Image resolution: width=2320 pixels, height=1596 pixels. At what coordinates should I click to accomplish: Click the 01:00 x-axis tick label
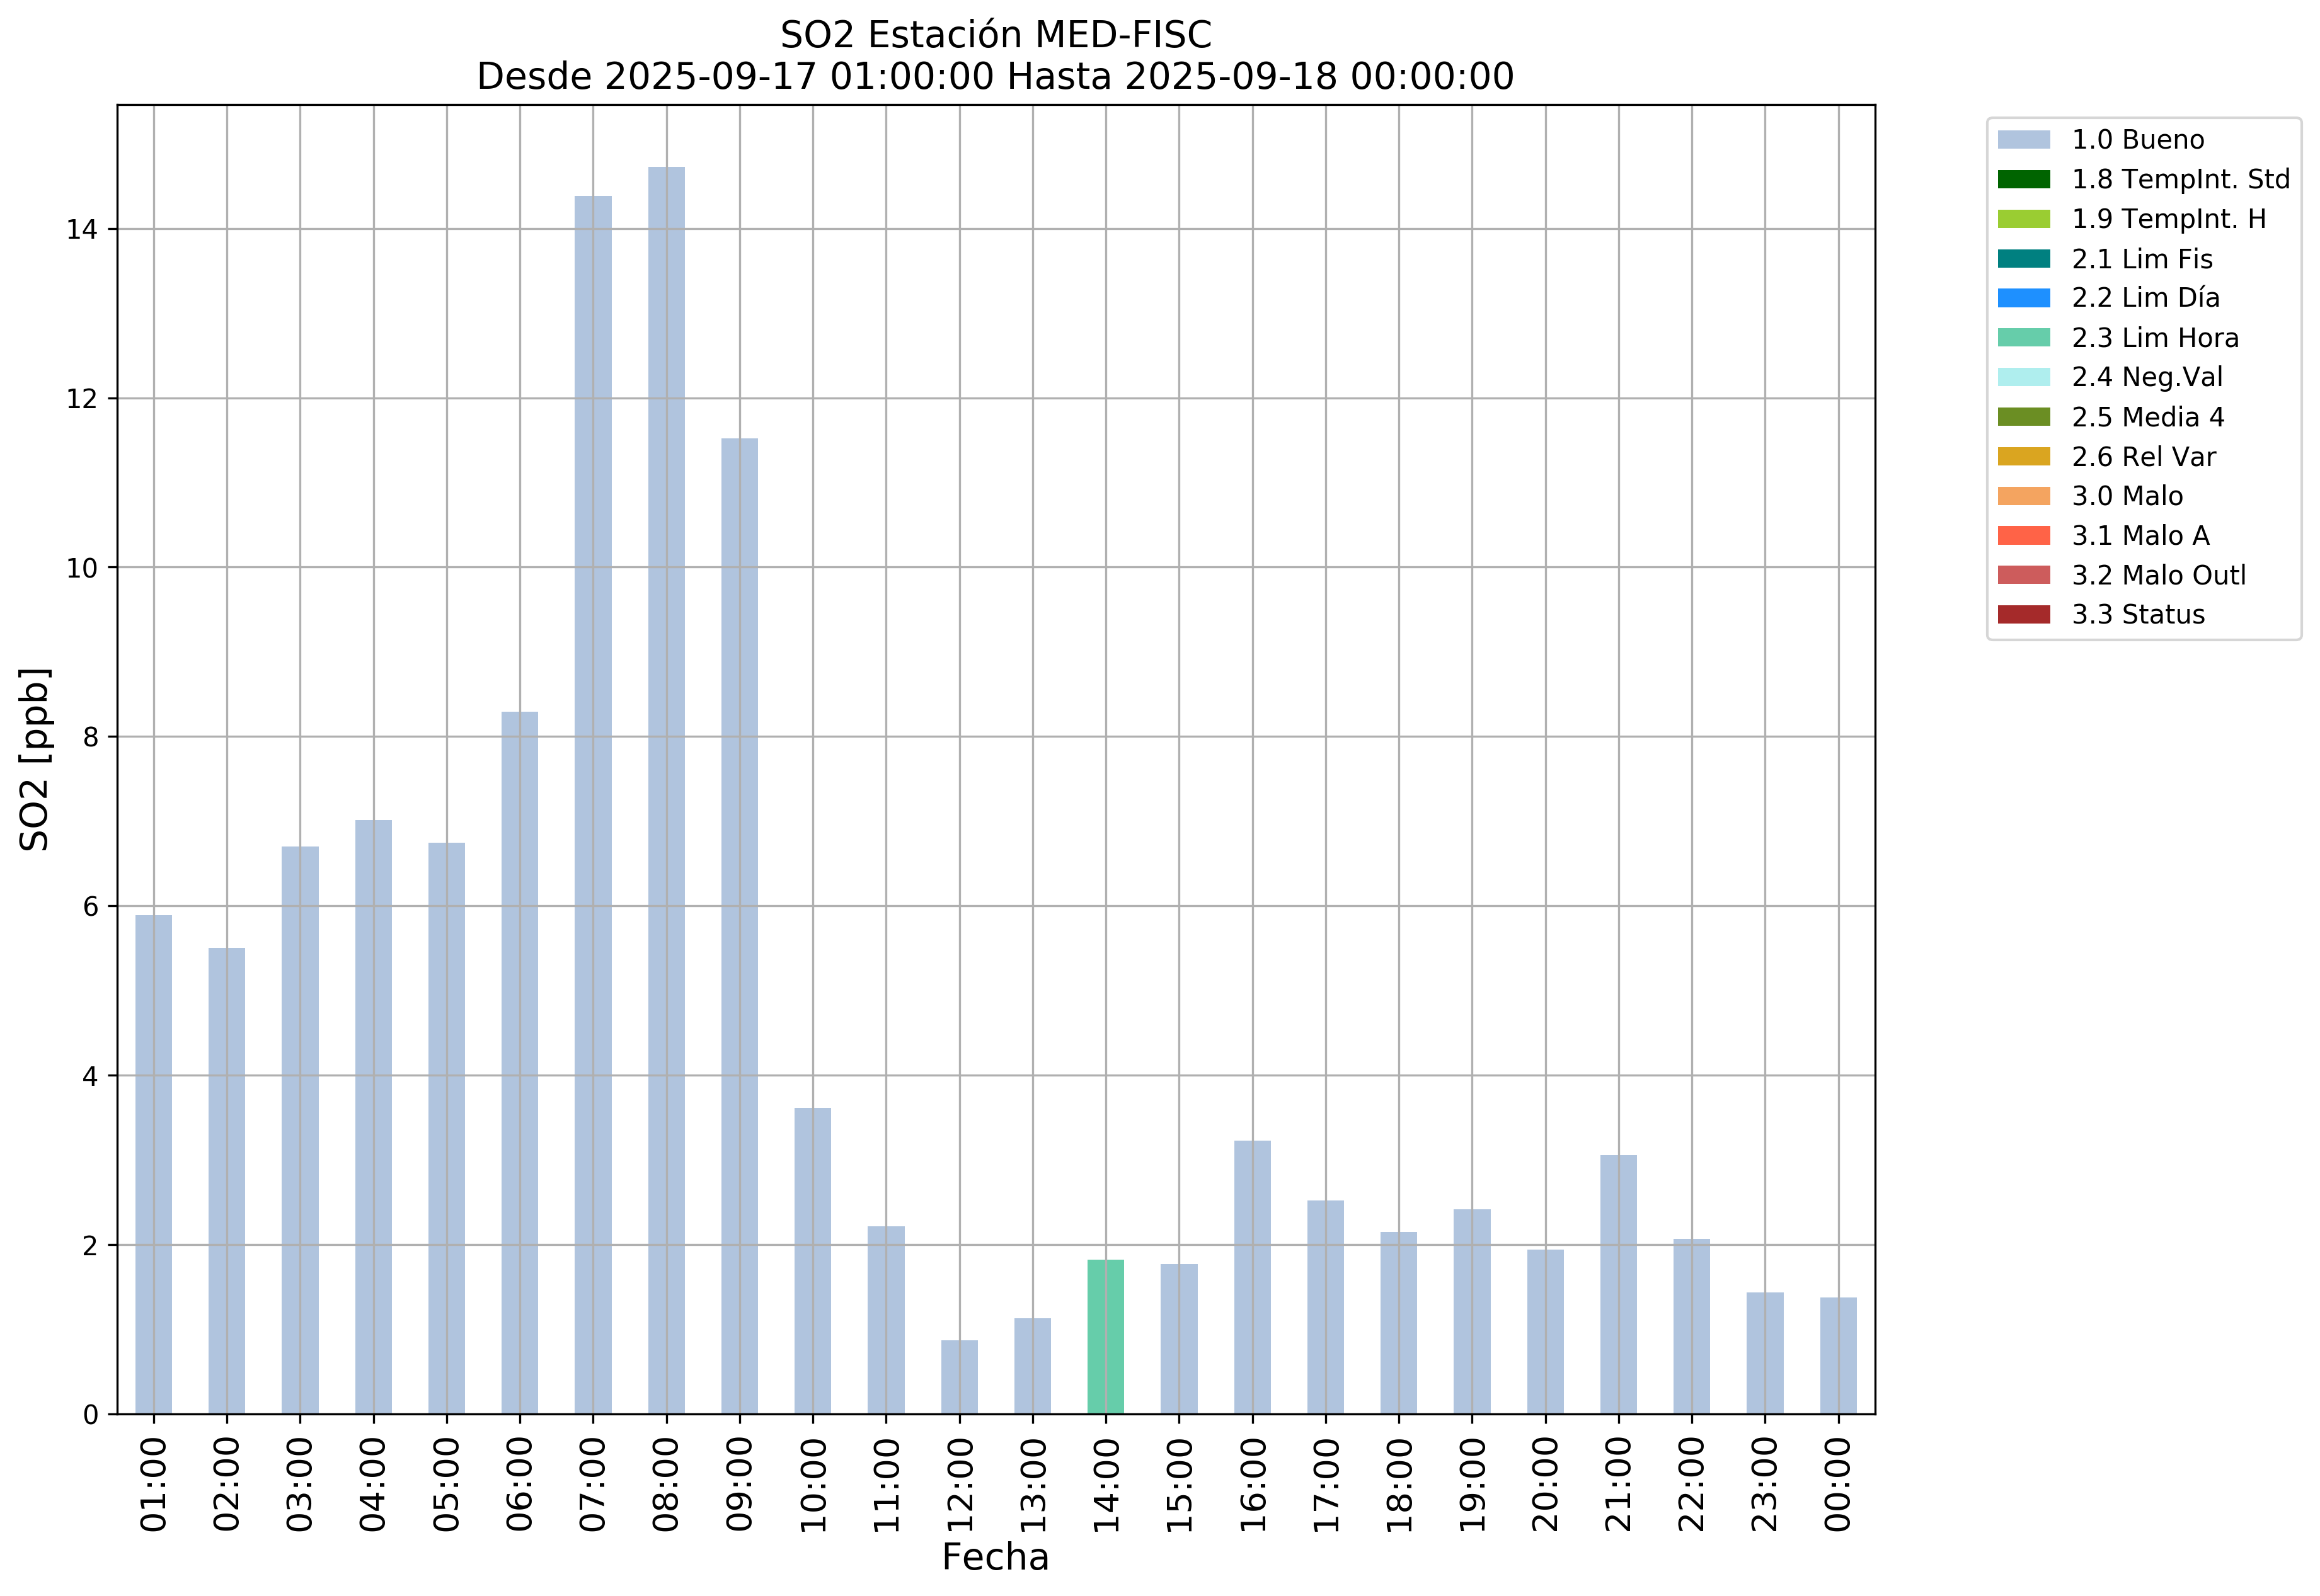click(153, 1484)
